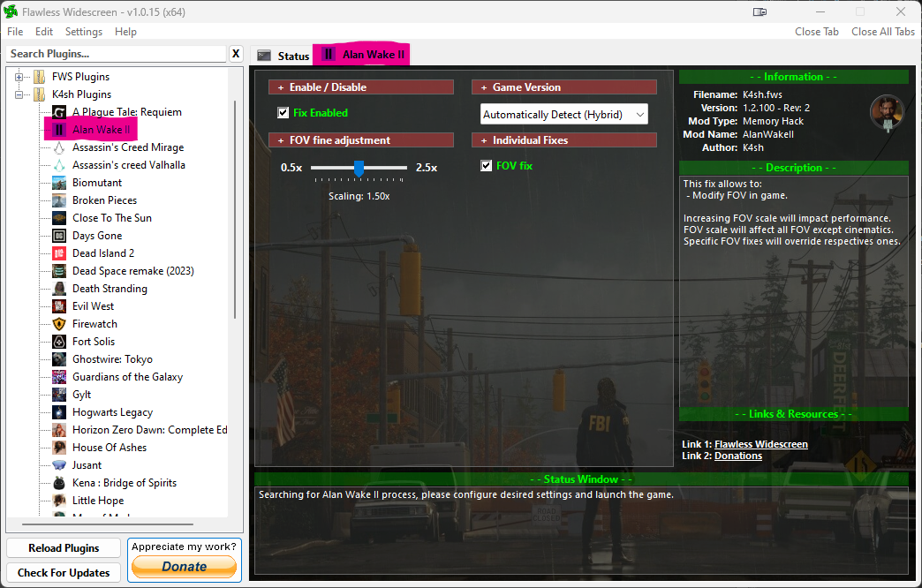922x588 pixels.
Task: Click the Search Plugins input field
Action: pyautogui.click(x=116, y=54)
